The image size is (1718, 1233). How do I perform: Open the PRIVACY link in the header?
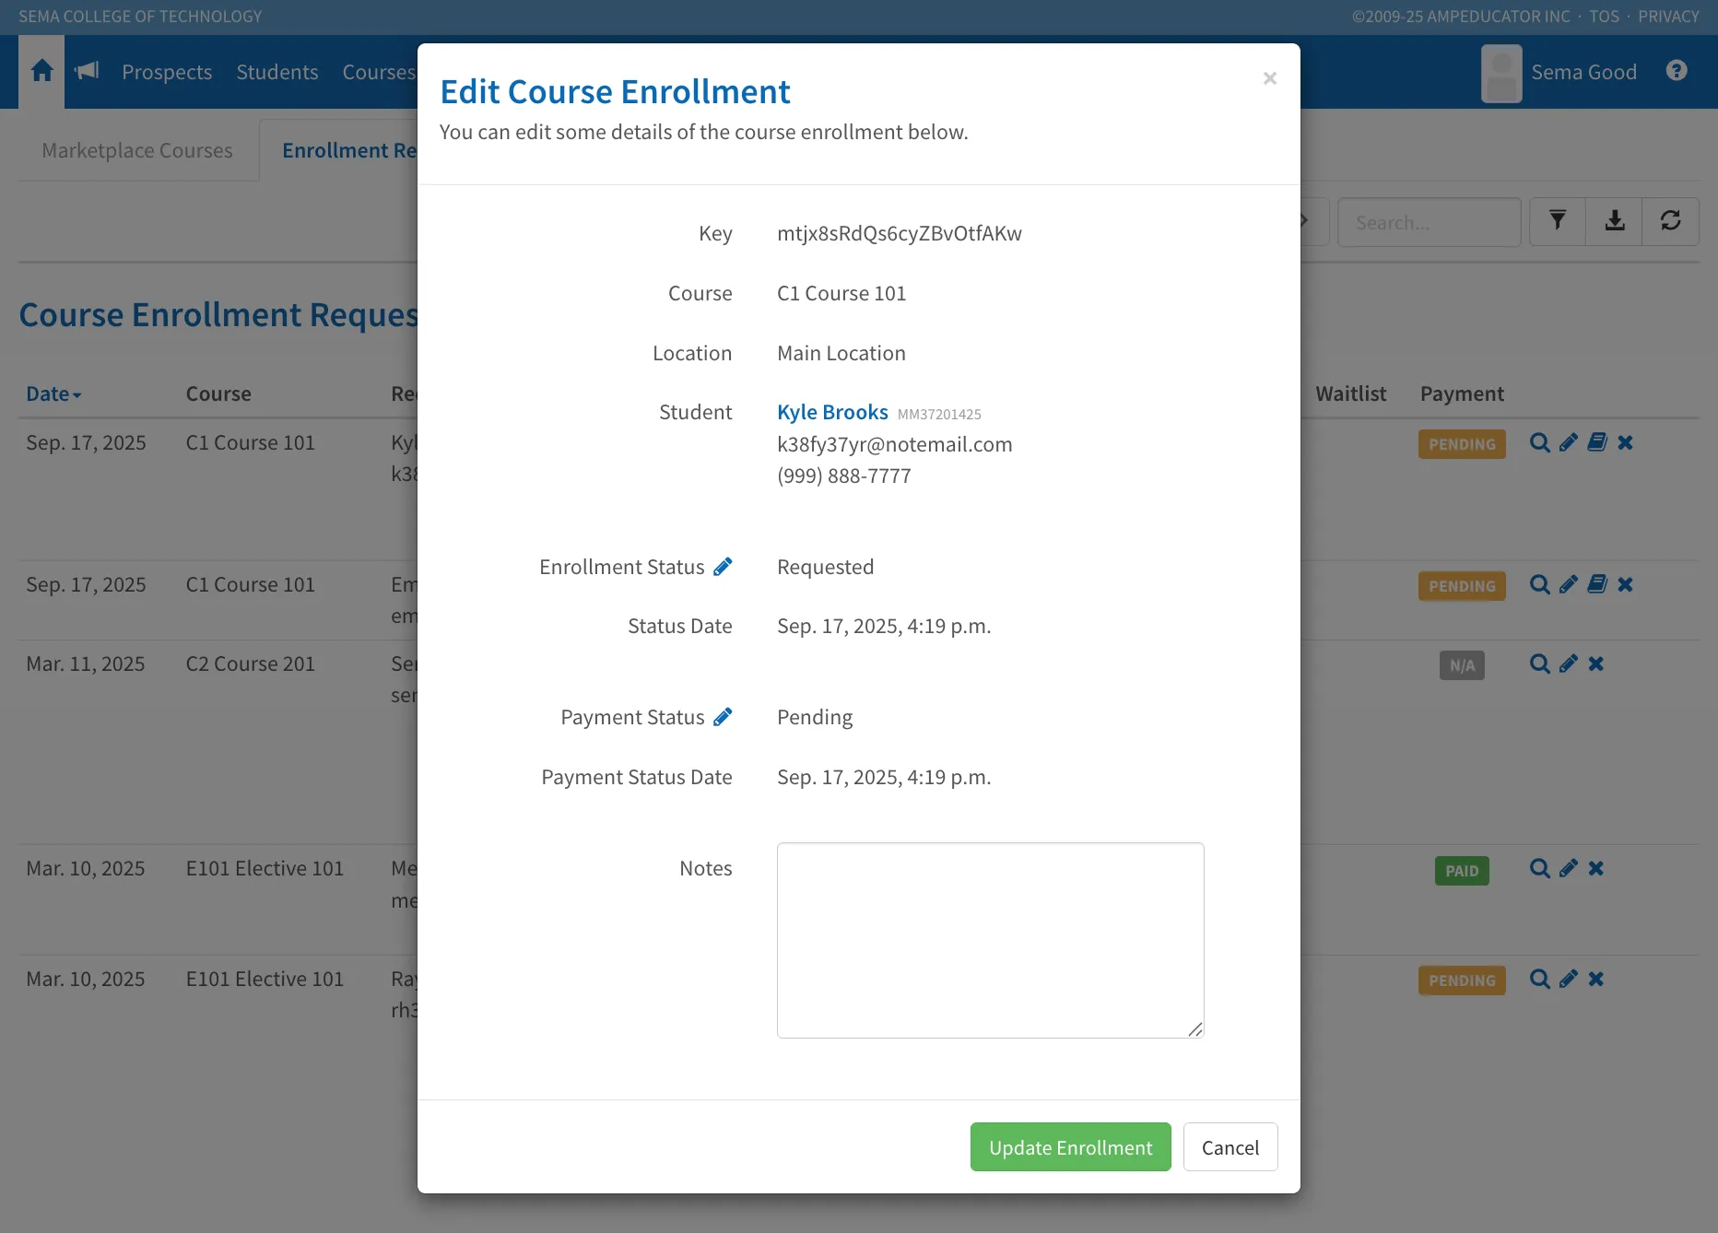click(1668, 17)
